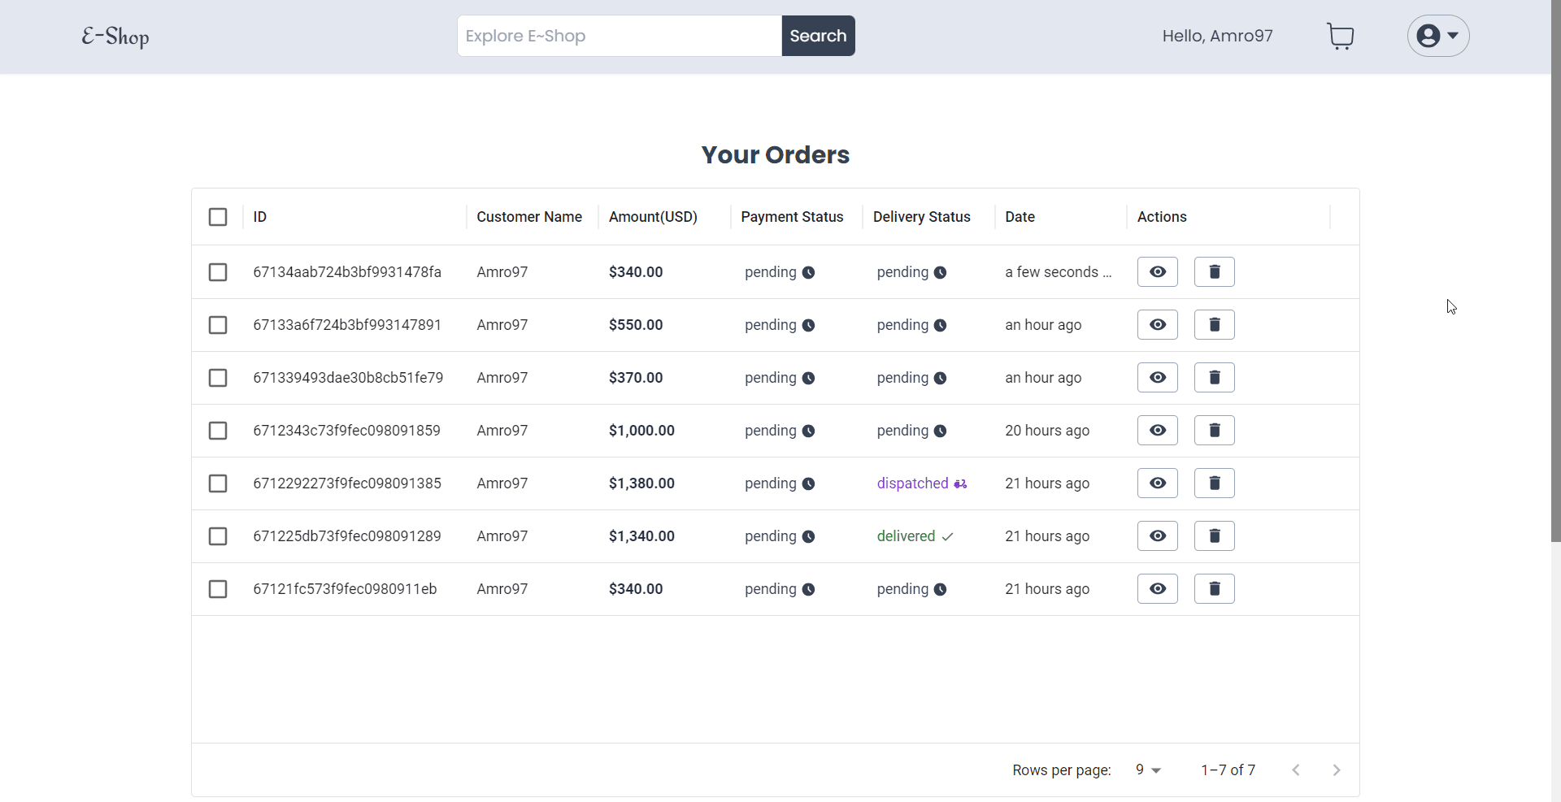Viewport: 1561px width, 802px height.
Task: Select the checkbox for the $550.00 order
Action: pos(218,325)
